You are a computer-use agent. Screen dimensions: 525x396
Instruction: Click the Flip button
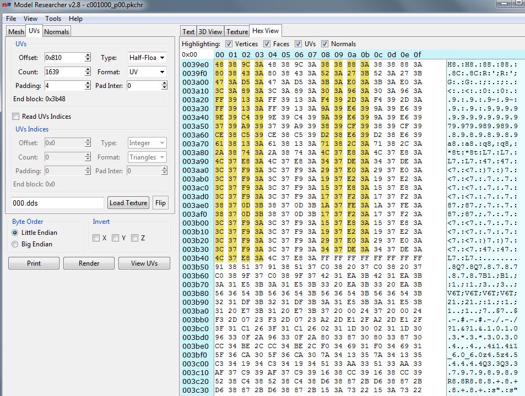160,203
